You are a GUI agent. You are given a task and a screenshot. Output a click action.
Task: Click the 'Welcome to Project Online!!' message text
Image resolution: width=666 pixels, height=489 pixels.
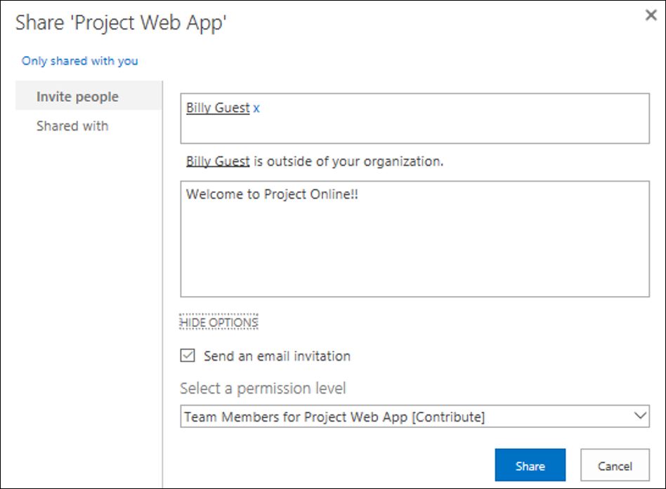pos(273,194)
